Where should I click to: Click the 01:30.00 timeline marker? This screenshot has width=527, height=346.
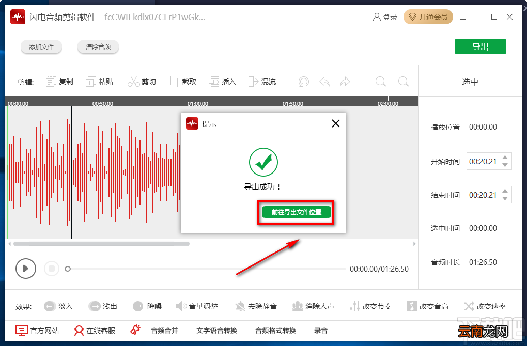[293, 103]
